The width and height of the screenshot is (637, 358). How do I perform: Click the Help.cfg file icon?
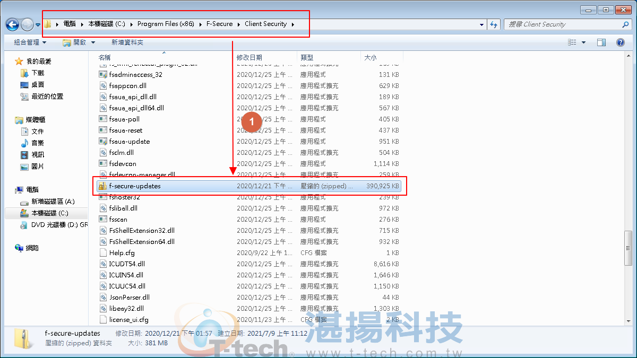pos(104,253)
